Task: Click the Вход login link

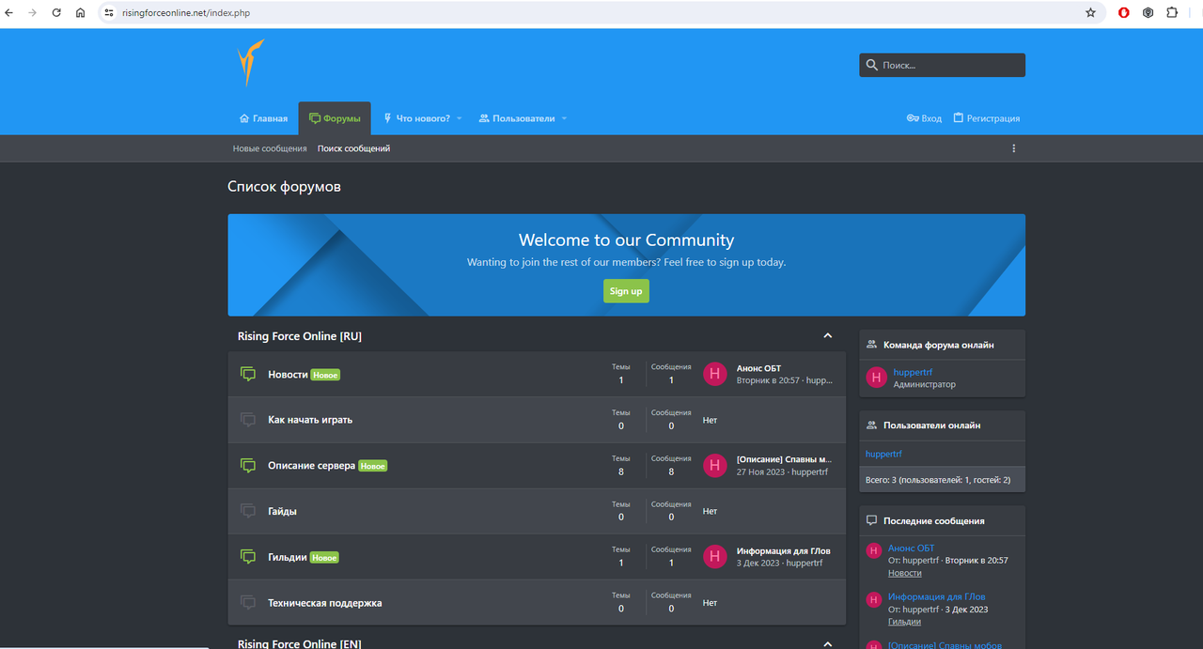Action: click(x=924, y=118)
